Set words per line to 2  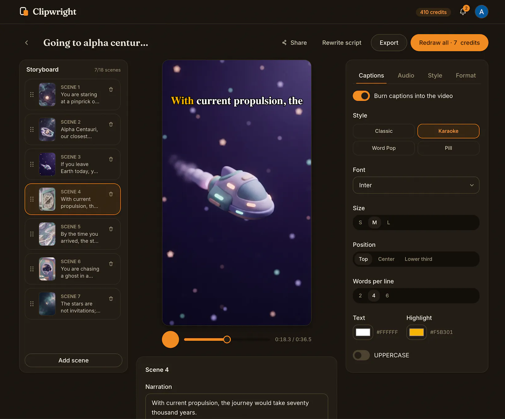(360, 296)
